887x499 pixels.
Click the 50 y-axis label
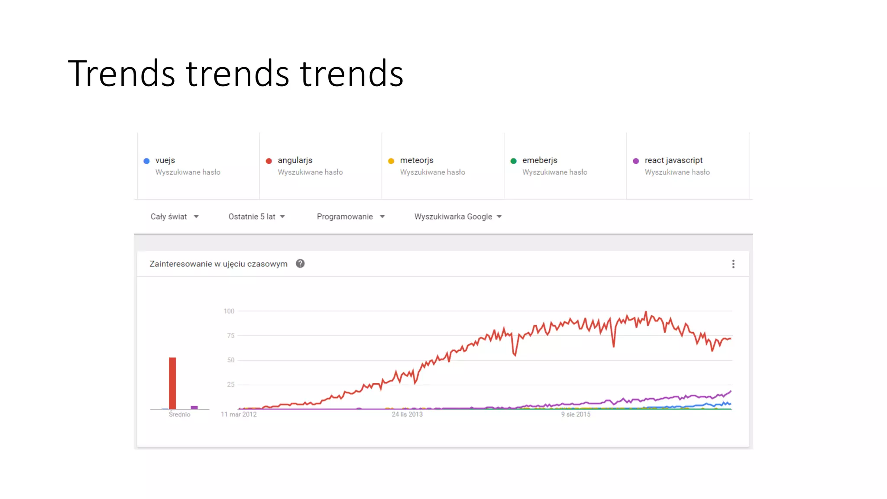[230, 360]
